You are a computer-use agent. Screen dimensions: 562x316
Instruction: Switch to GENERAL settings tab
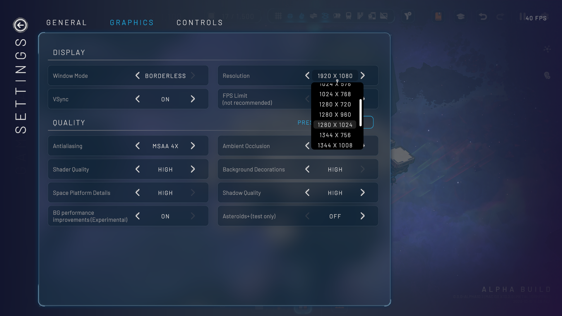67,22
